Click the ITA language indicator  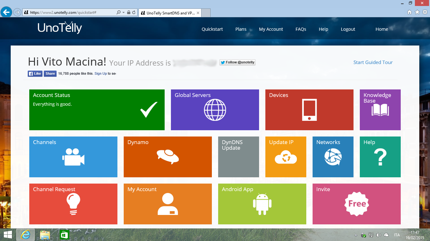397,235
